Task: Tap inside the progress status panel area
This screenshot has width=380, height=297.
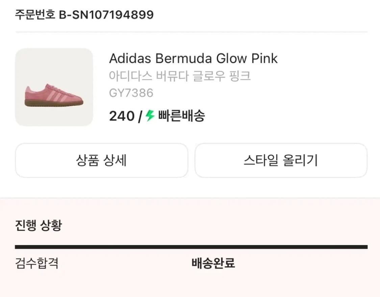Action: pos(190,247)
